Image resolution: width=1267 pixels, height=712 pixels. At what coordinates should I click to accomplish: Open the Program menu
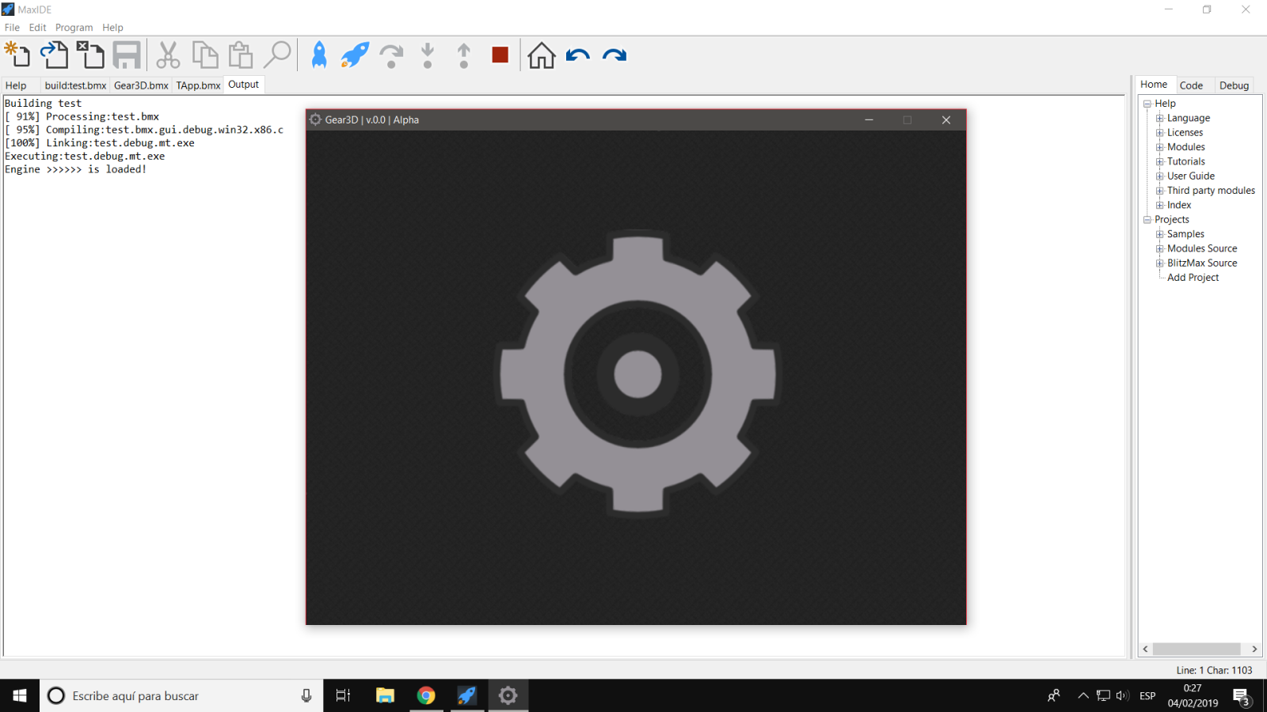click(x=74, y=28)
